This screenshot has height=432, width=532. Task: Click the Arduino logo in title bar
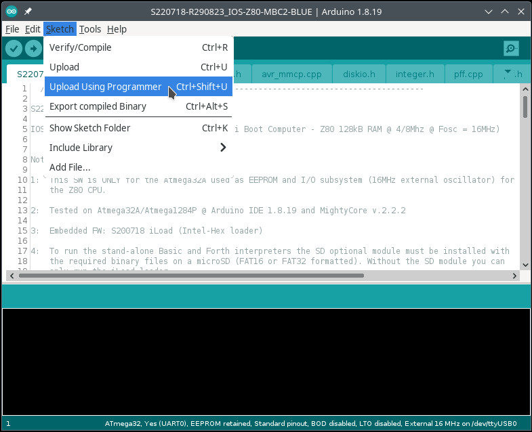click(x=12, y=12)
